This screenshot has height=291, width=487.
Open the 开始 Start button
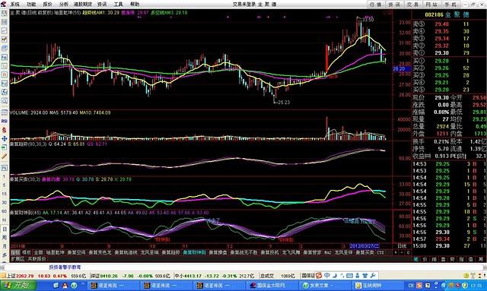click(18, 285)
